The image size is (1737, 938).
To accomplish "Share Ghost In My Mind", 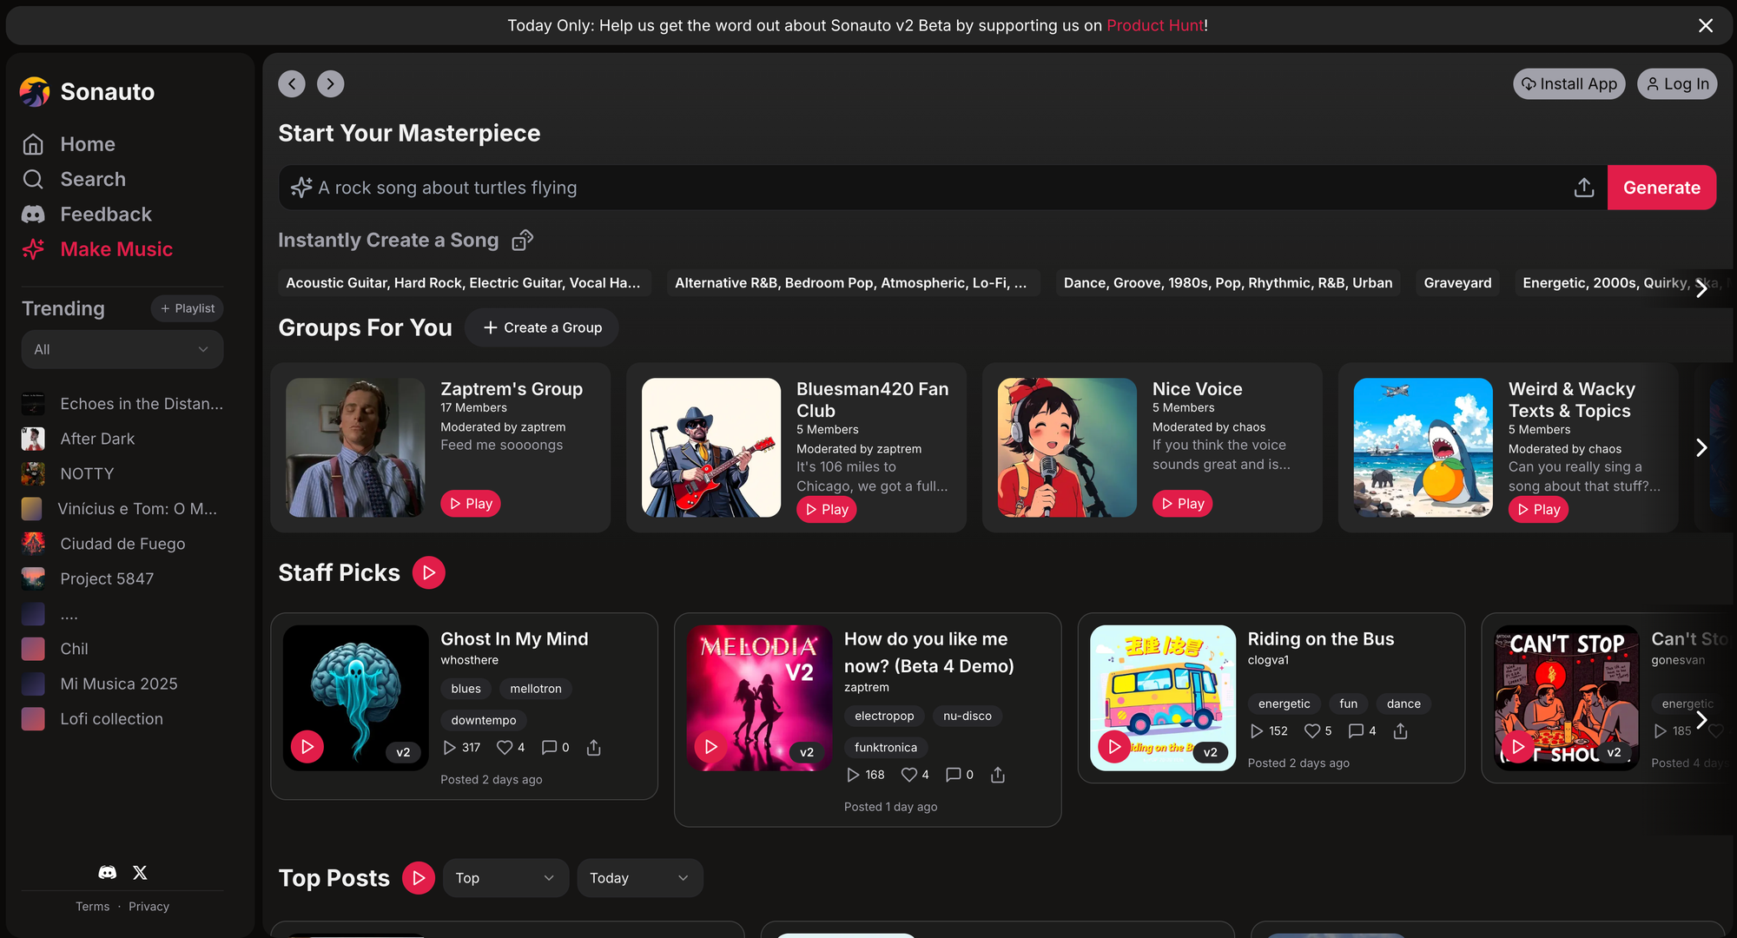I will point(594,748).
